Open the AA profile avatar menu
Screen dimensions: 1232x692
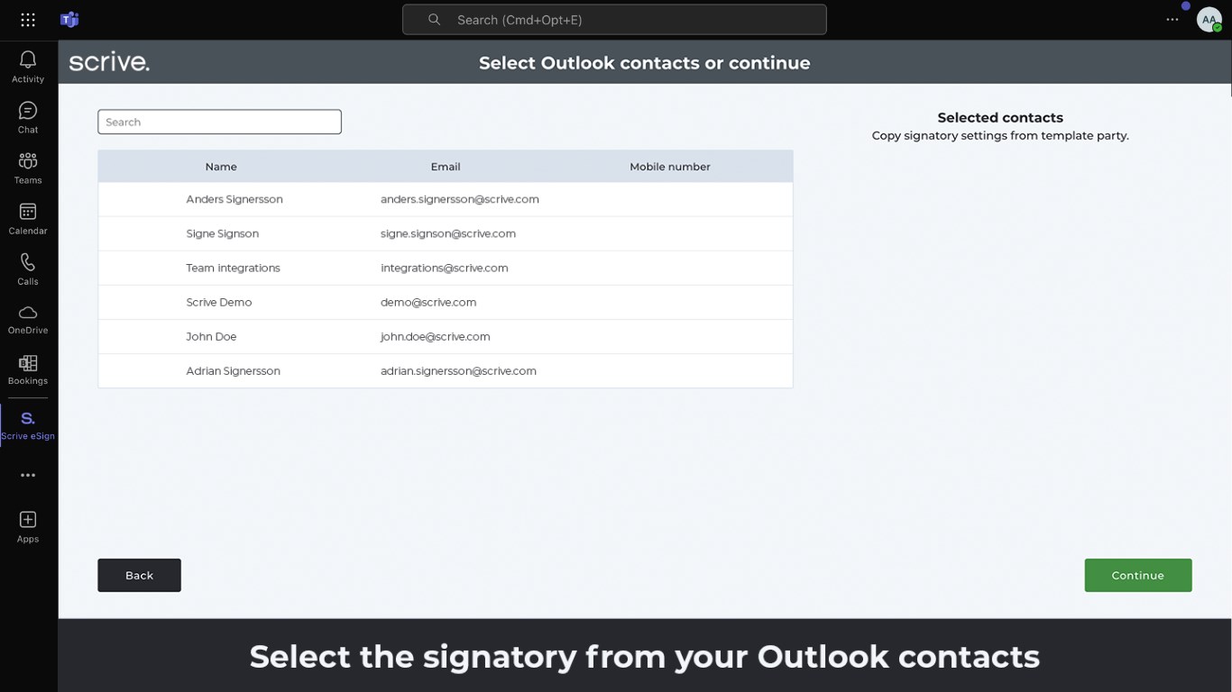1209,20
